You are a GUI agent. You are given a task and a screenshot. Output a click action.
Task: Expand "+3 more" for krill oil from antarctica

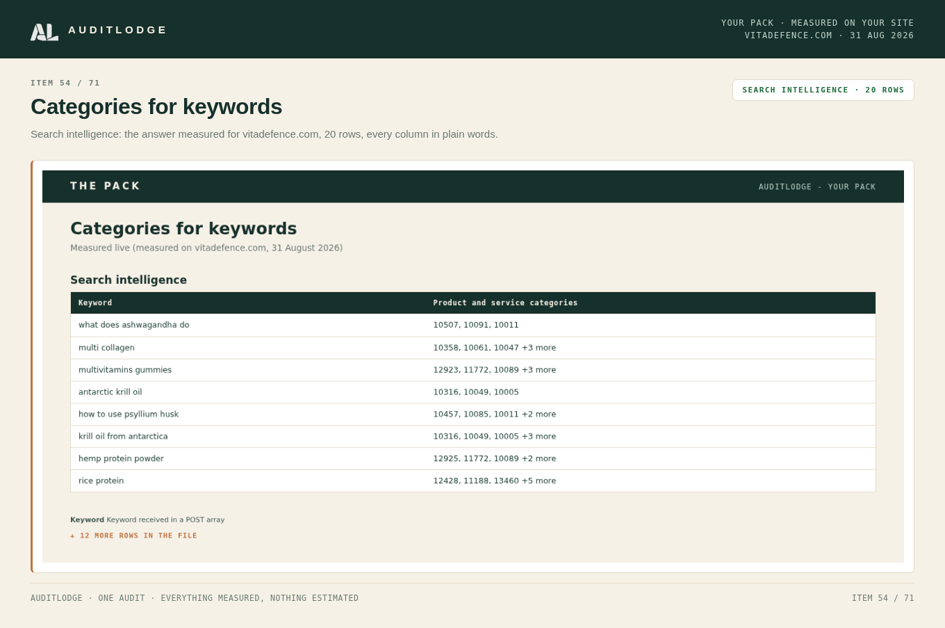(539, 437)
